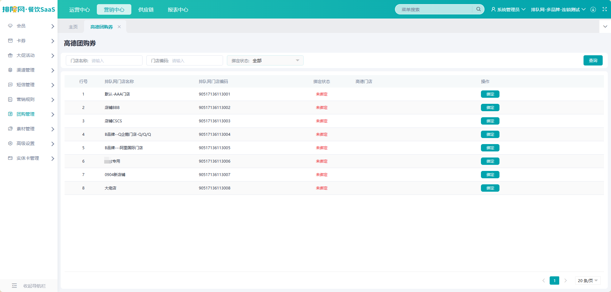Click the 短信管理 message icon
Image resolution: width=611 pixels, height=292 pixels.
click(x=10, y=85)
